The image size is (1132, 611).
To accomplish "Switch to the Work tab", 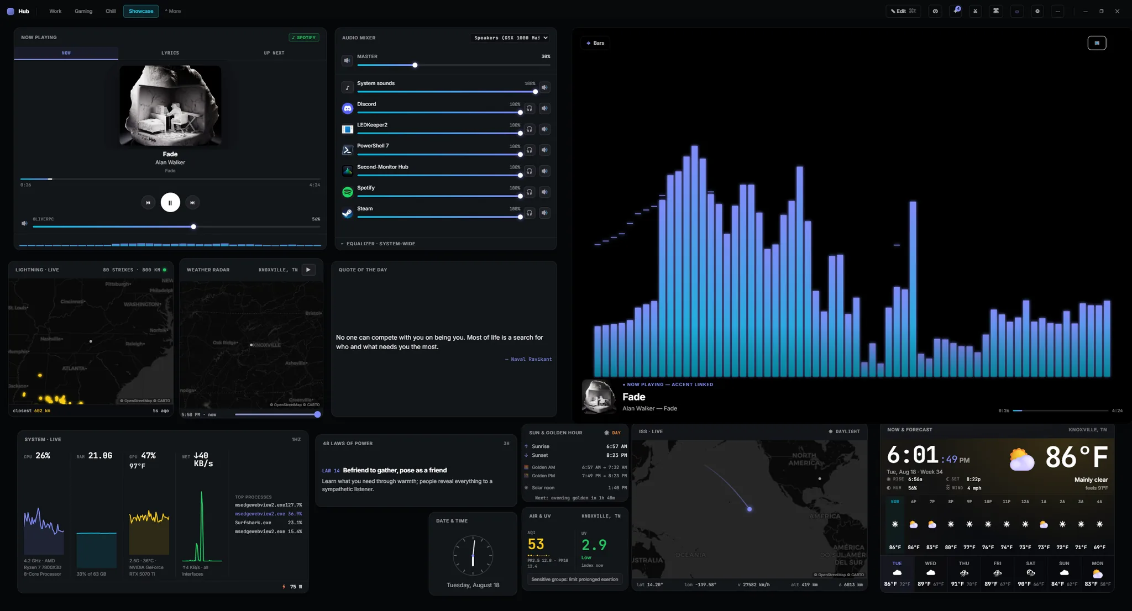I will point(55,11).
